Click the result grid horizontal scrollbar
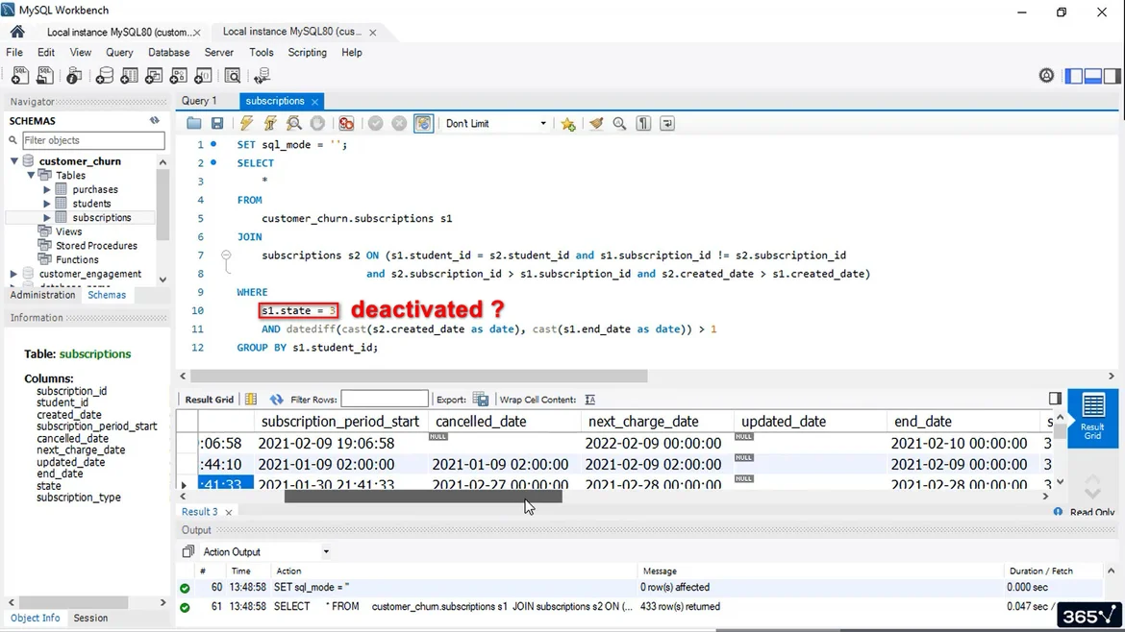 point(423,497)
